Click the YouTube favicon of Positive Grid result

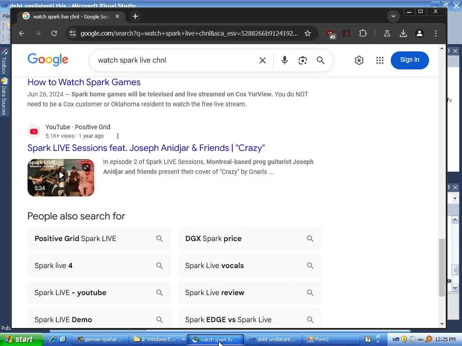34,132
